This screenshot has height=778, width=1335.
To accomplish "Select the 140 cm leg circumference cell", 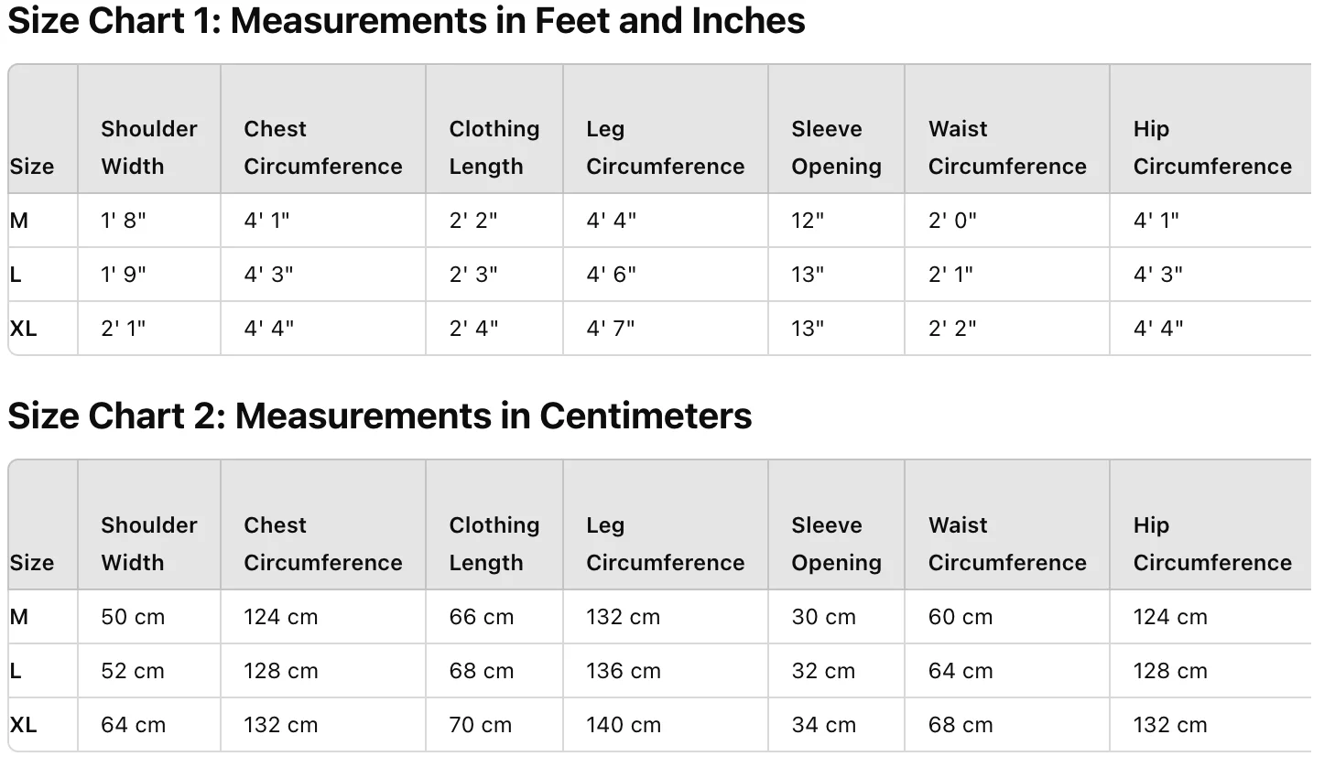I will point(623,725).
